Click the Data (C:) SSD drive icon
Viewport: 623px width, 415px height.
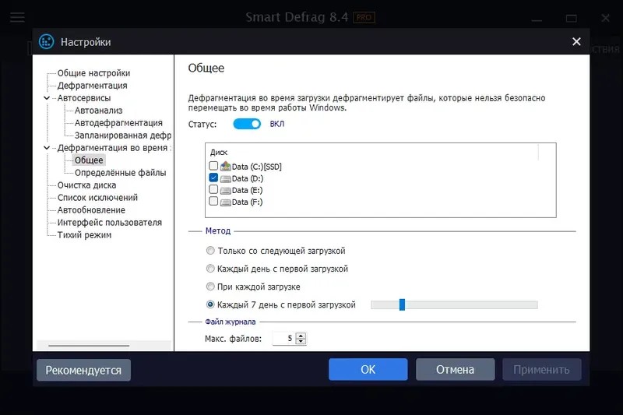(x=226, y=166)
